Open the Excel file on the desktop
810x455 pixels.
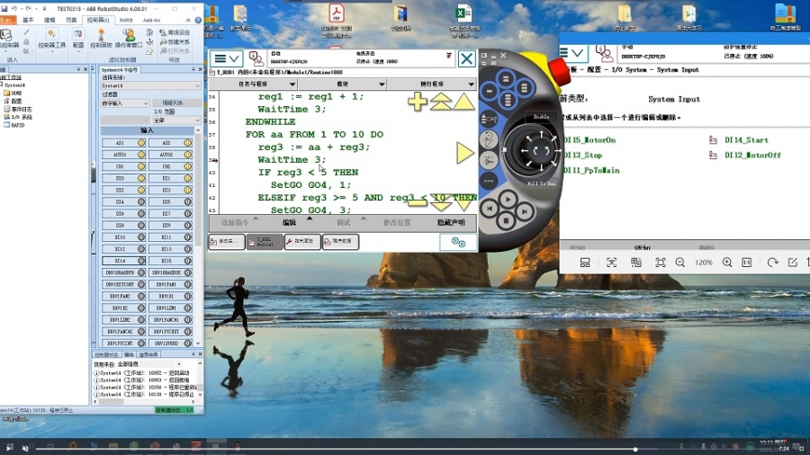click(x=463, y=15)
